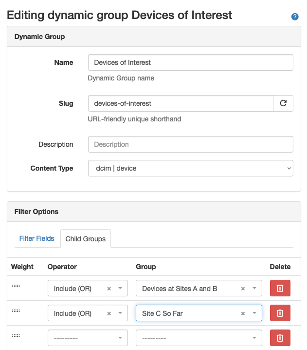Viewport: 307px width, 350px height.
Task: Grab the drag handle of the second row
Action: pos(15,311)
